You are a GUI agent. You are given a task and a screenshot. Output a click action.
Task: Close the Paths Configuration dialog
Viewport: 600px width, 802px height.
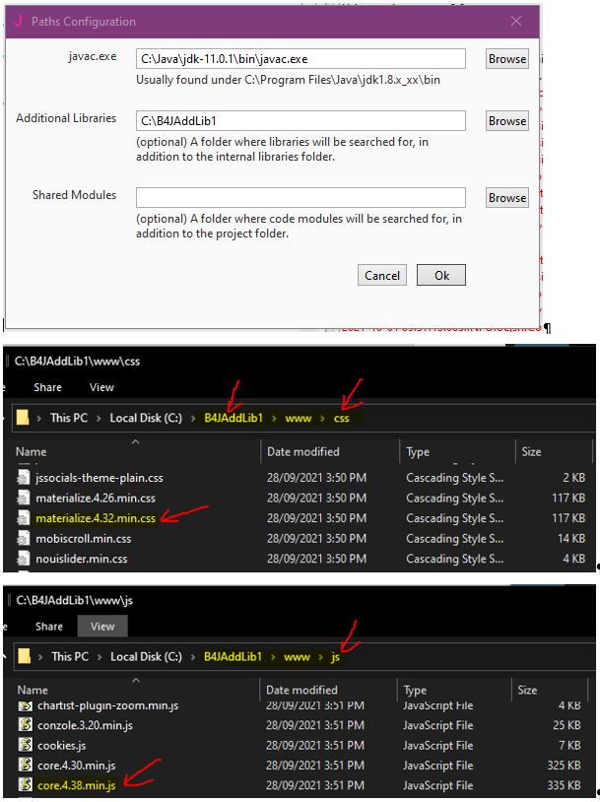click(516, 21)
